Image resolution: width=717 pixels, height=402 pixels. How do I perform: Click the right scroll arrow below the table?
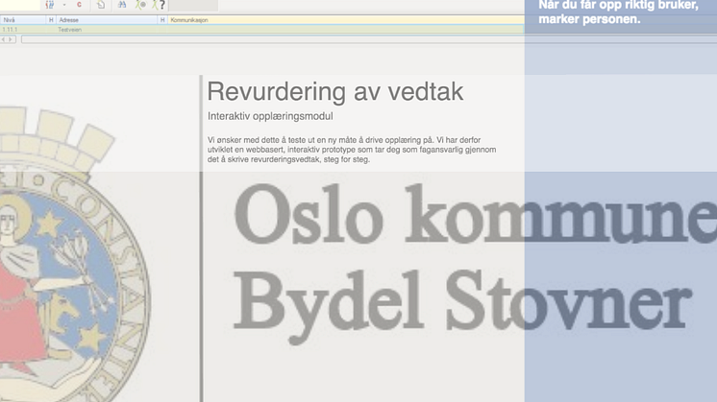(12, 39)
